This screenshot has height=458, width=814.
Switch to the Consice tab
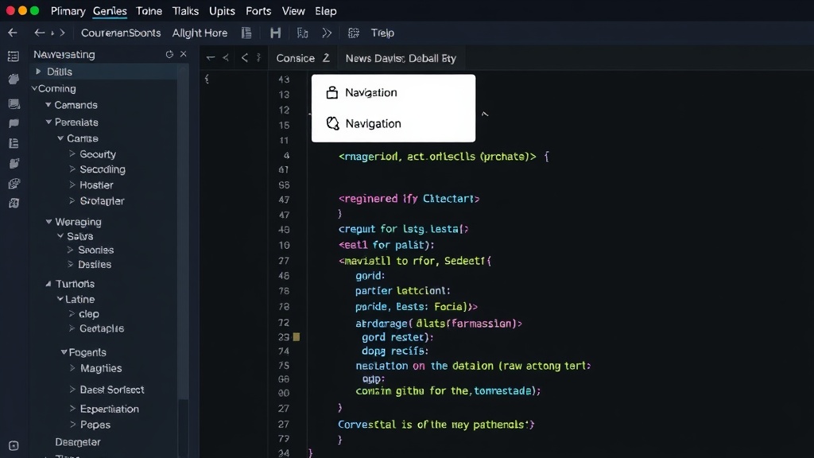[x=303, y=58]
